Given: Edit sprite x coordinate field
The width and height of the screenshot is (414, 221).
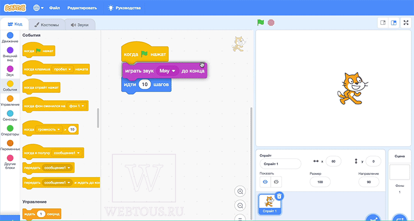Looking at the screenshot, I should [333, 161].
